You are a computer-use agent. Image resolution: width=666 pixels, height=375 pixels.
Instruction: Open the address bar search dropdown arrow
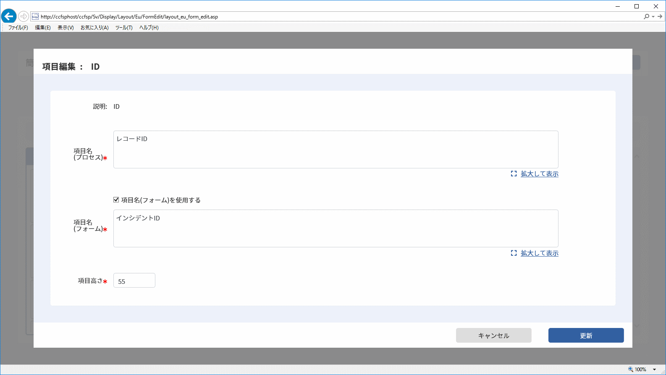click(653, 17)
